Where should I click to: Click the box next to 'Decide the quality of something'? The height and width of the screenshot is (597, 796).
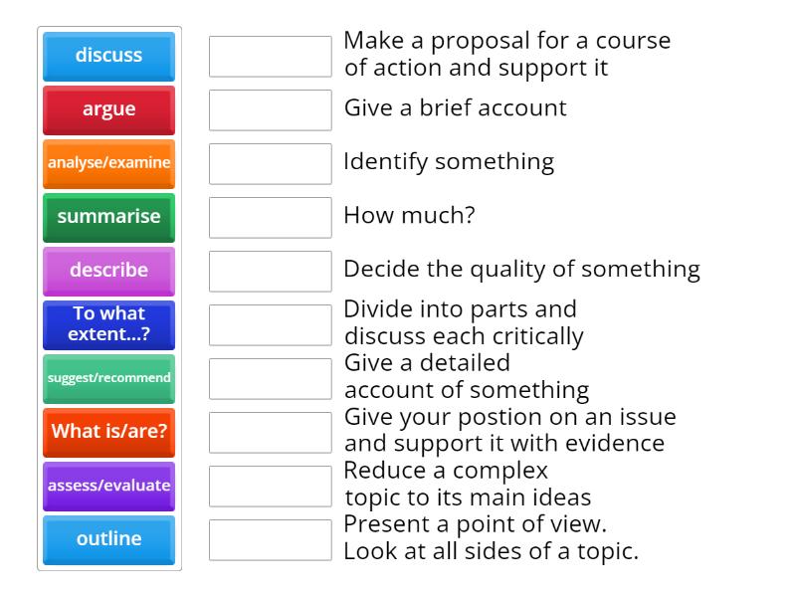pos(270,271)
